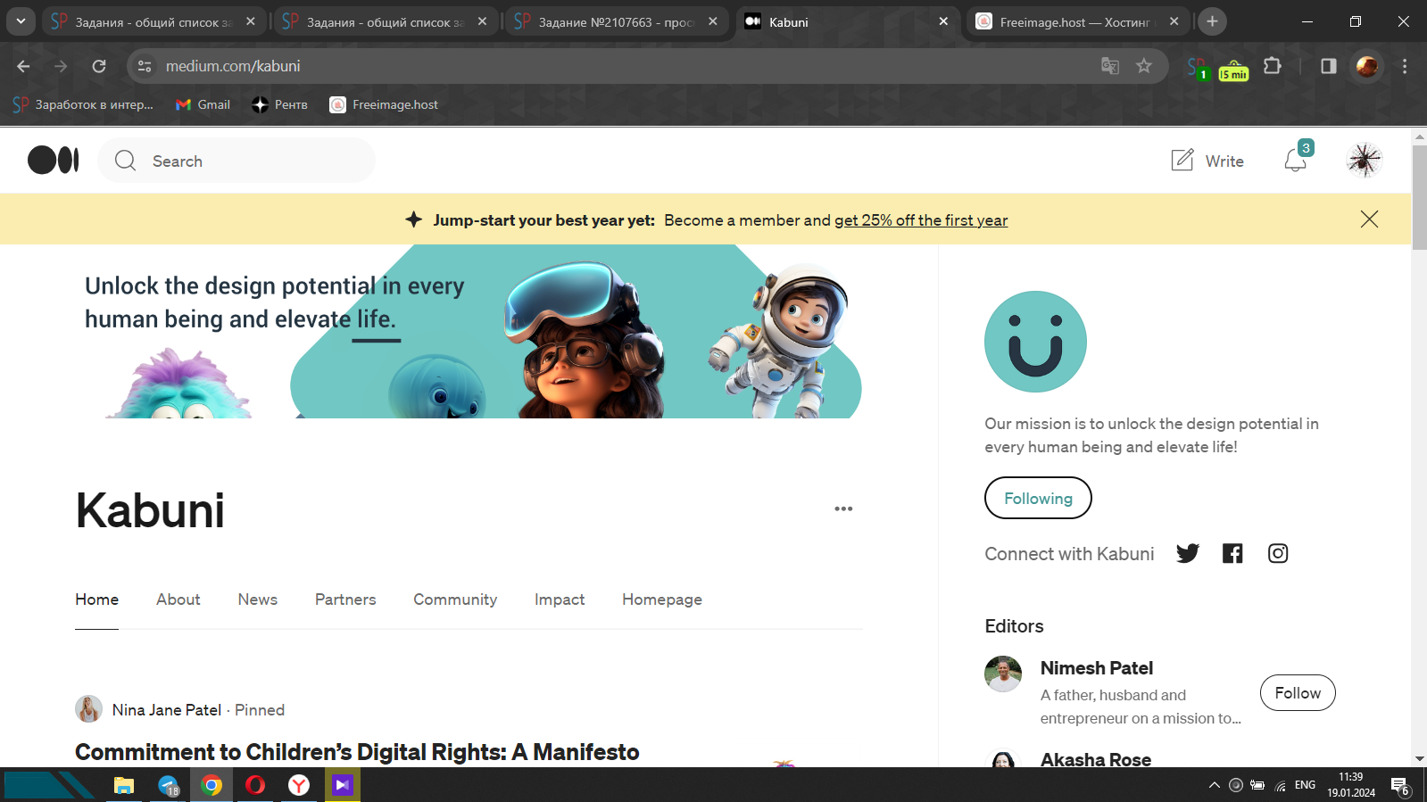Open Kabuni's Twitter profile icon

1188,553
